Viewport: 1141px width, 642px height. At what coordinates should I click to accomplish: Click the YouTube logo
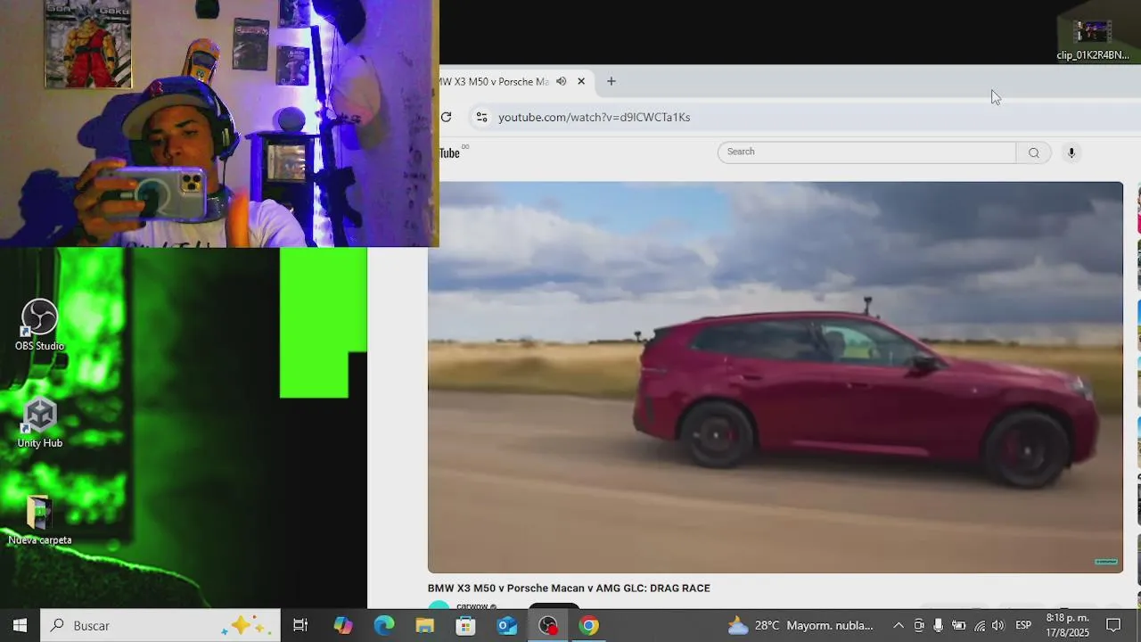click(x=450, y=152)
